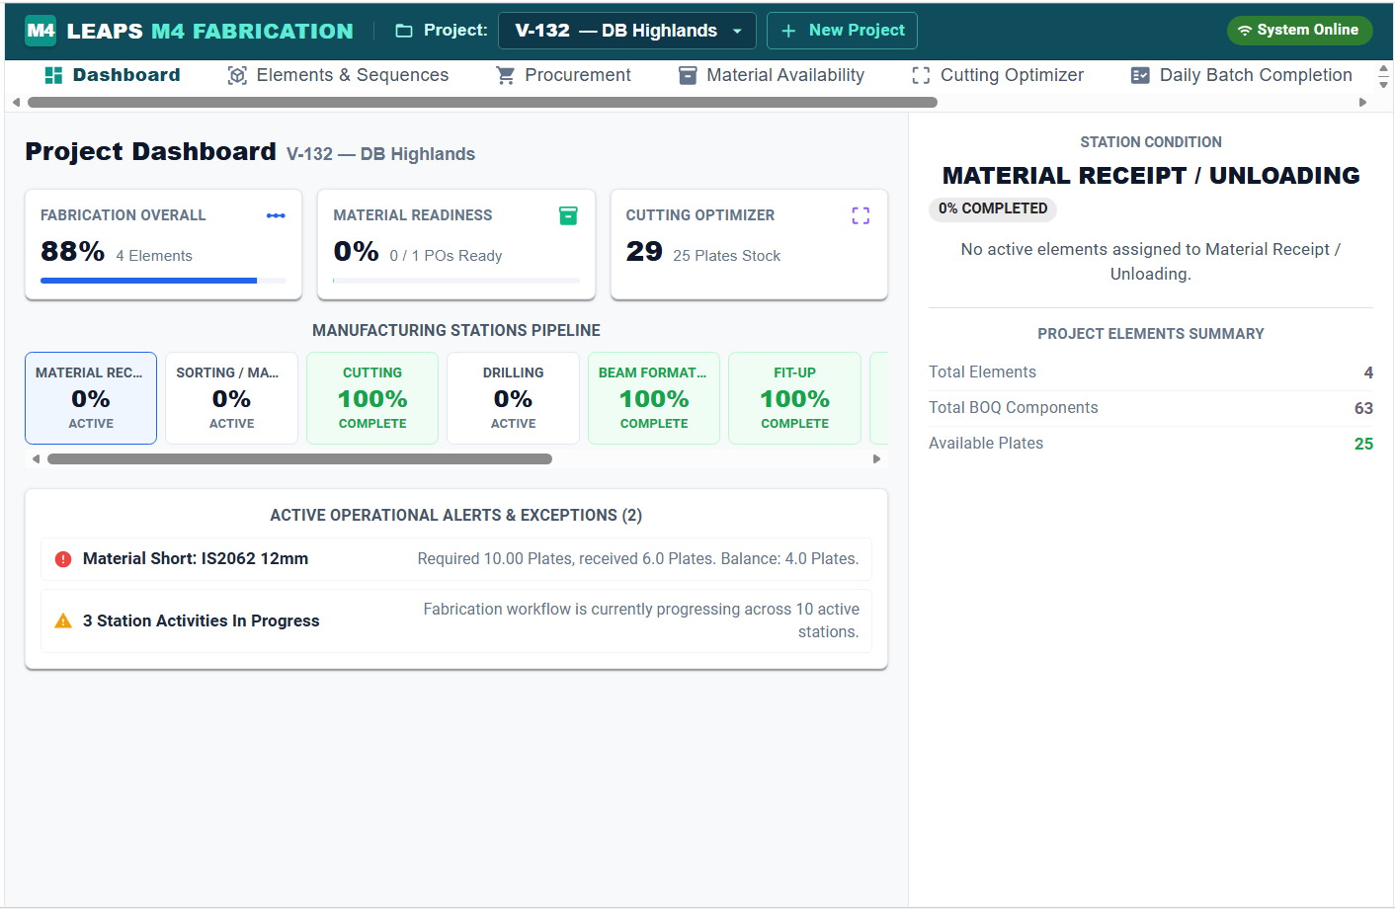Click the Available Plates value 25
Viewport: 1395px width, 909px height.
pos(1363,444)
